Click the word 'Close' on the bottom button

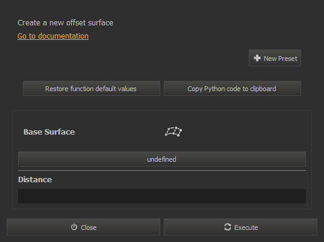pos(89,228)
